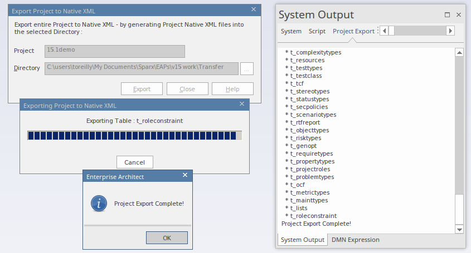Cancel the table export progress
The width and height of the screenshot is (471, 253).
coord(134,162)
